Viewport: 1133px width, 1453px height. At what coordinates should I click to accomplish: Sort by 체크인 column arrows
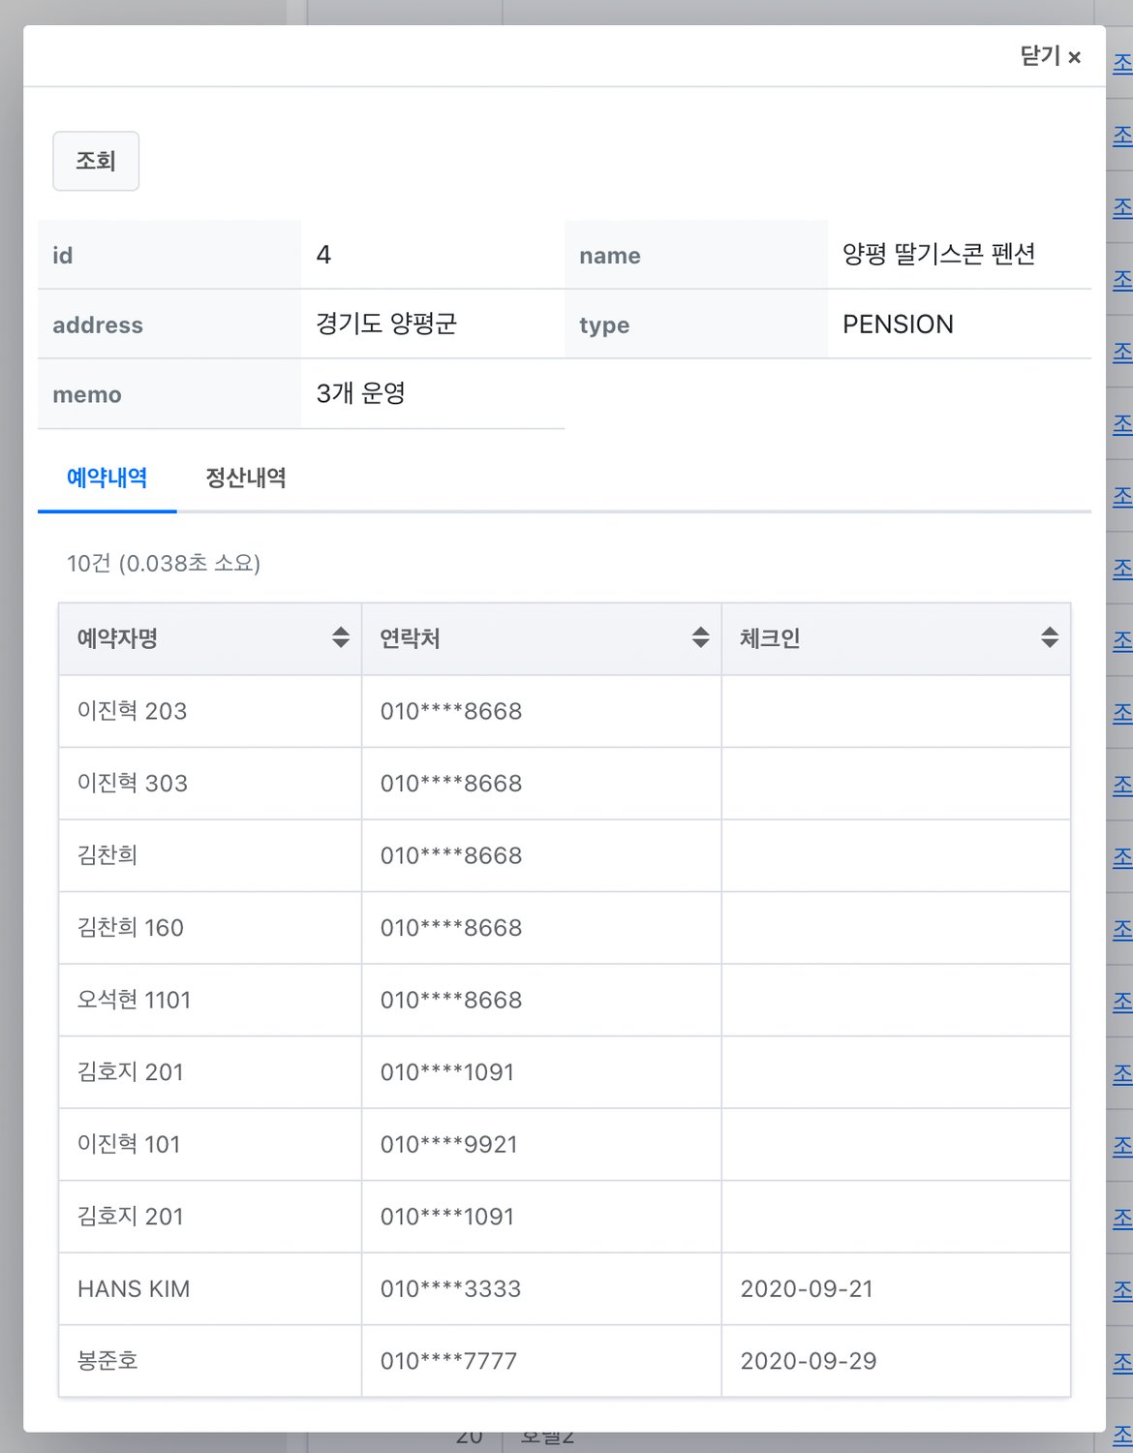[x=1049, y=637]
